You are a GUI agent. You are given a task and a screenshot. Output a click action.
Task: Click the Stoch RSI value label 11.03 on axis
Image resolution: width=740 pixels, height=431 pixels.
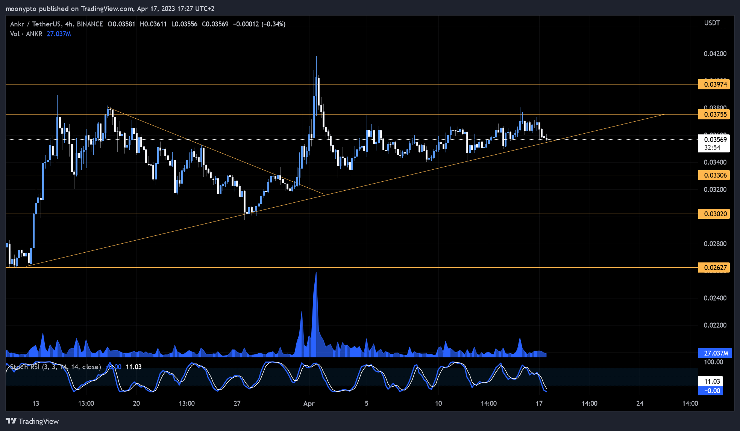click(x=711, y=381)
